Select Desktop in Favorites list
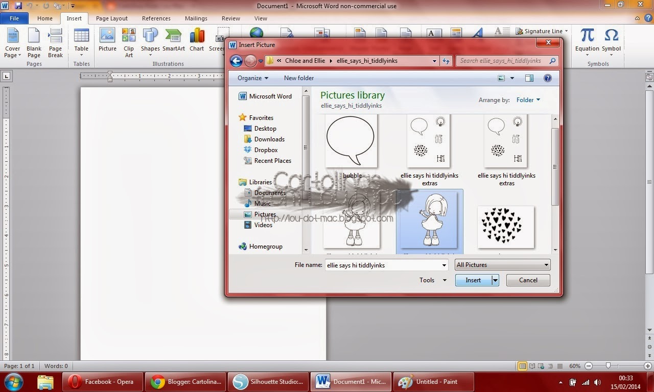This screenshot has height=392, width=654. tap(265, 129)
